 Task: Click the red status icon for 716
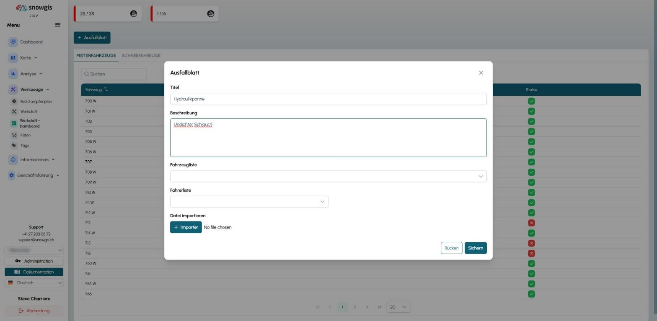[531, 253]
